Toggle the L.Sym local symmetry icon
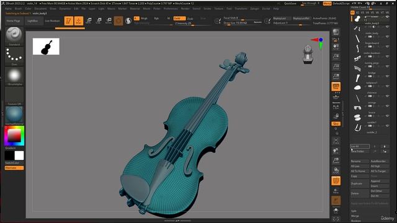 coord(336,107)
